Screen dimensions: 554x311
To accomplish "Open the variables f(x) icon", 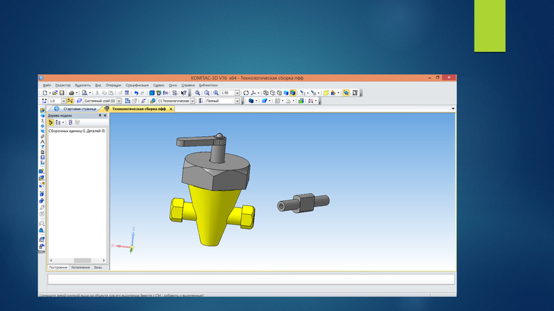I will tap(166, 93).
